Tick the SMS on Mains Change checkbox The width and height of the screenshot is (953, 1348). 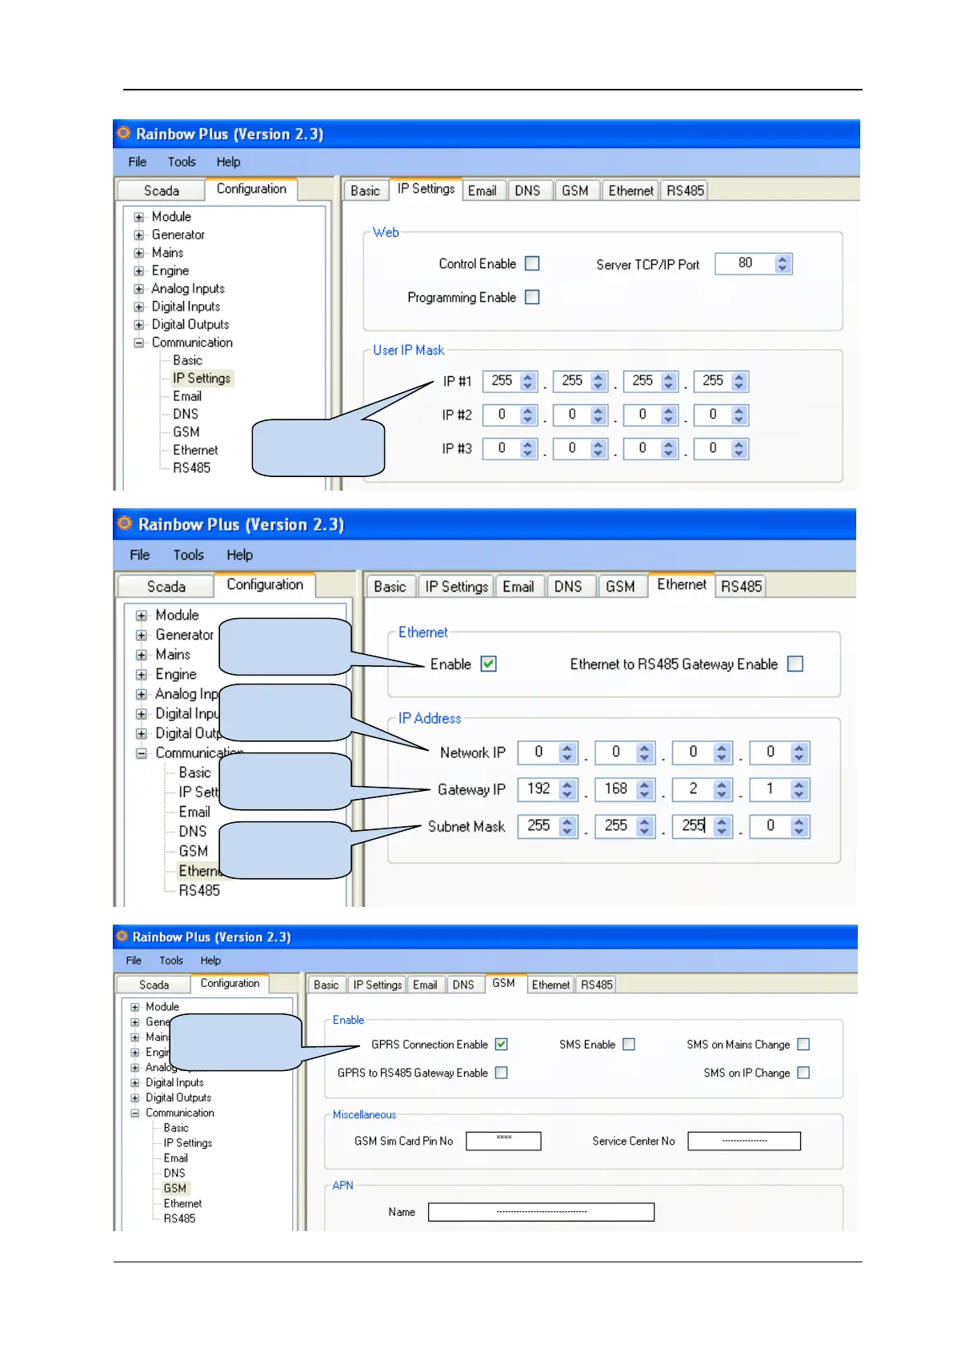(x=803, y=1044)
